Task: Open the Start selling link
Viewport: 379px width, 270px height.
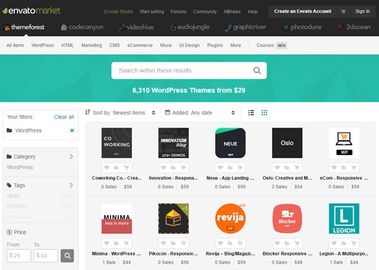Action: 152,11
